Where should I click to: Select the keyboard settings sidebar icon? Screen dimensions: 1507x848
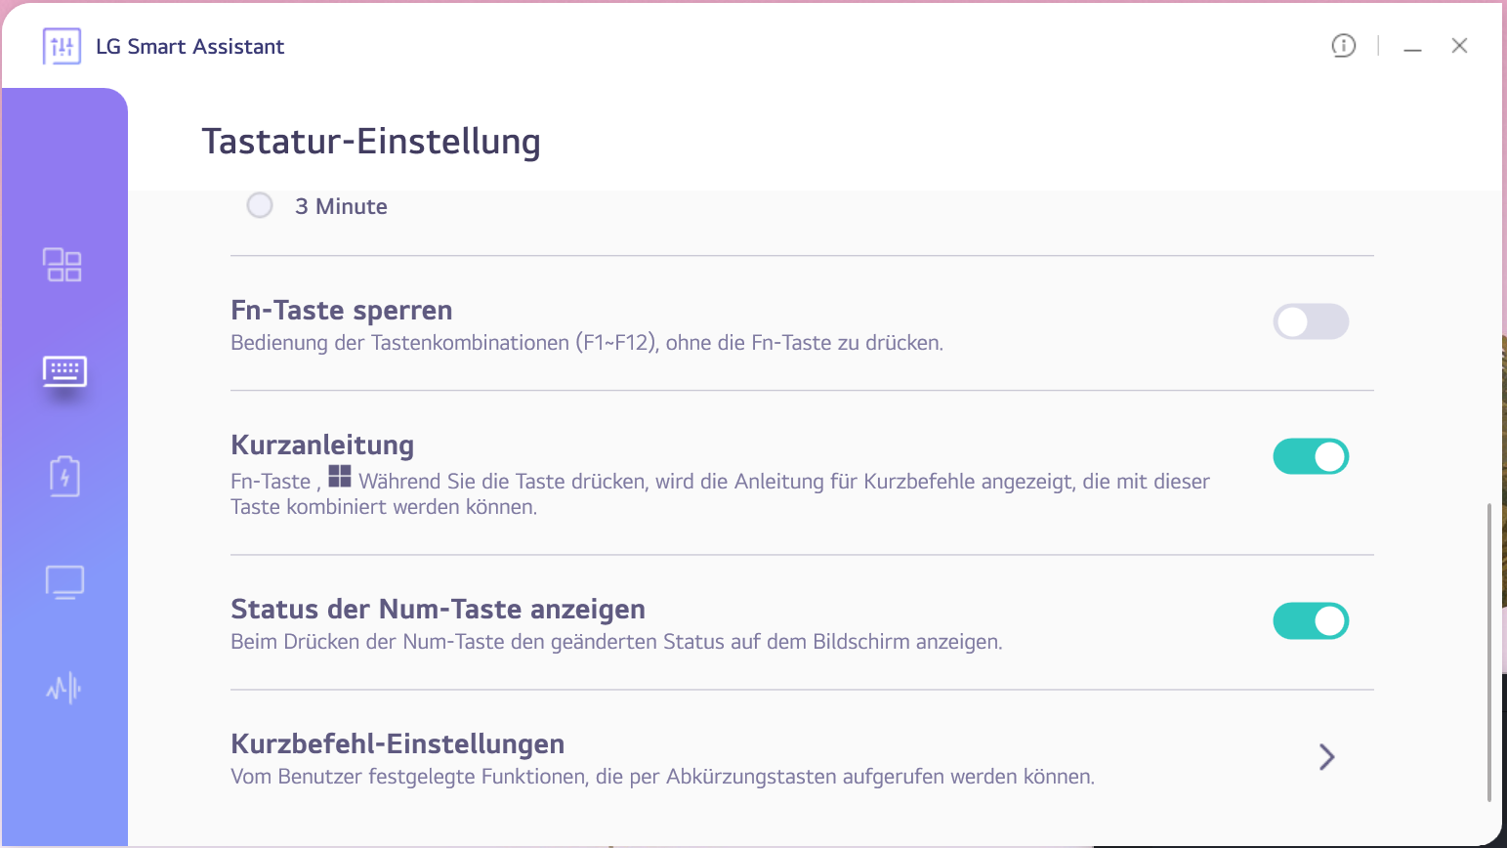click(x=64, y=371)
